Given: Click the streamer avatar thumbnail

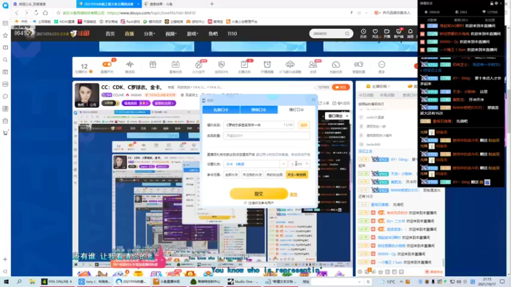Looking at the screenshot, I should point(87,95).
